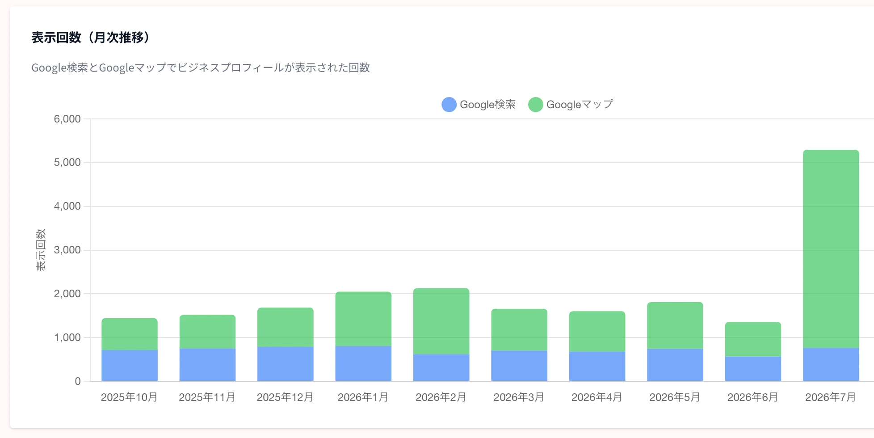Viewport: 874px width, 438px height.
Task: Select the 2025年12月 green bar segment
Action: (286, 327)
